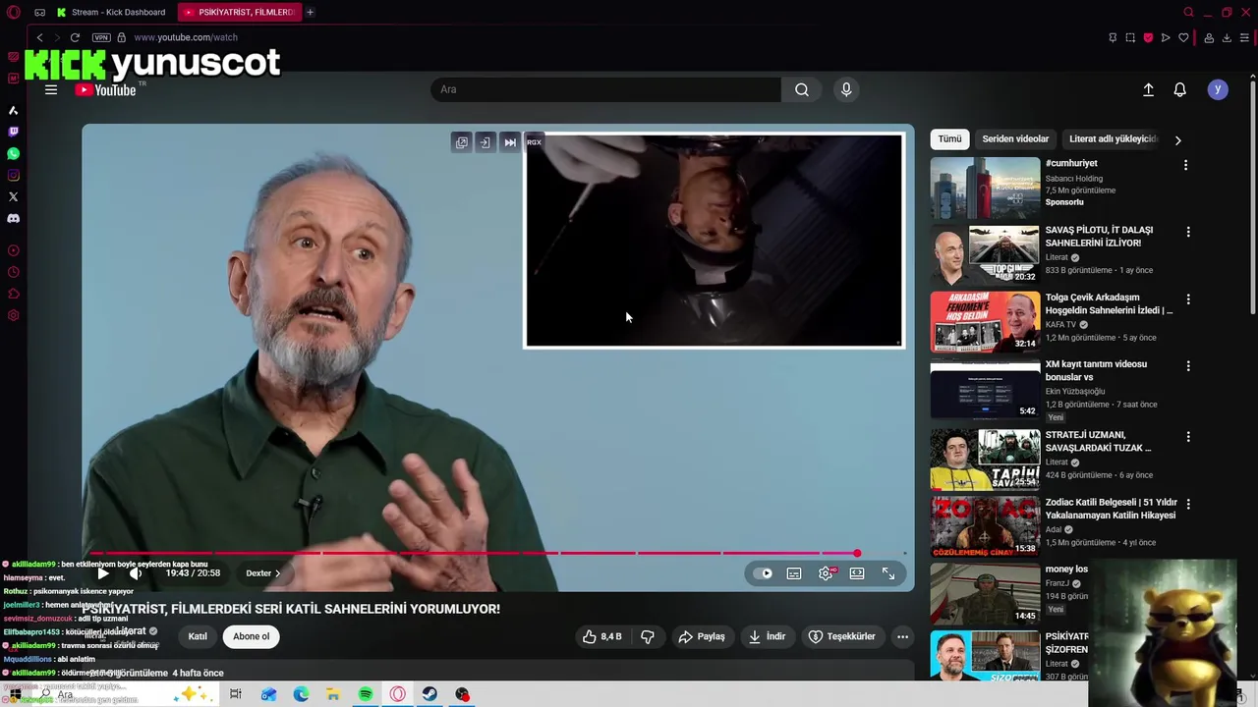The height and width of the screenshot is (707, 1258).
Task: Open tab search in the title bar
Action: coord(1188,12)
